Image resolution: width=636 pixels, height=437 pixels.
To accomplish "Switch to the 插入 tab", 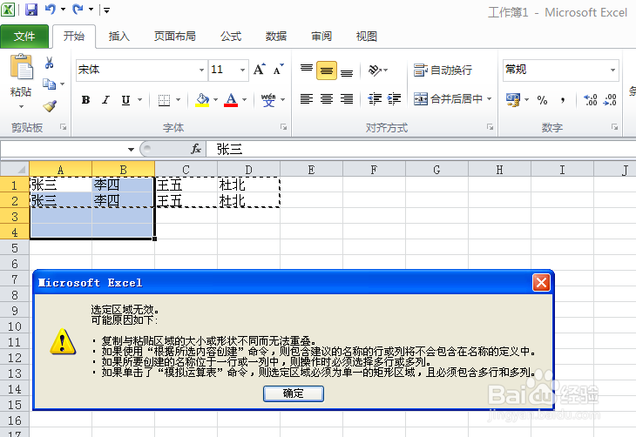I will [x=118, y=37].
